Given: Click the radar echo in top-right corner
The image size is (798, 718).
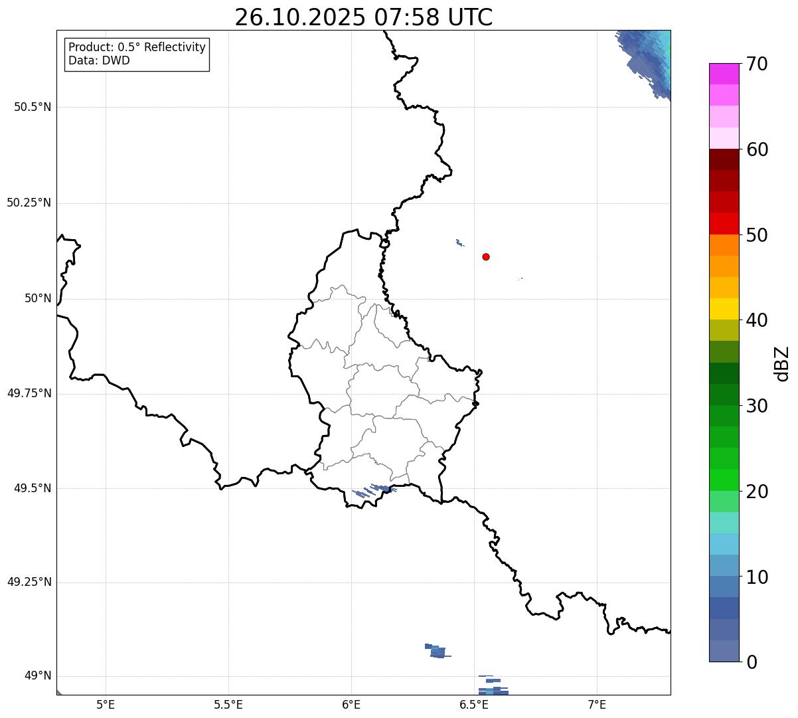Looking at the screenshot, I should point(647,61).
